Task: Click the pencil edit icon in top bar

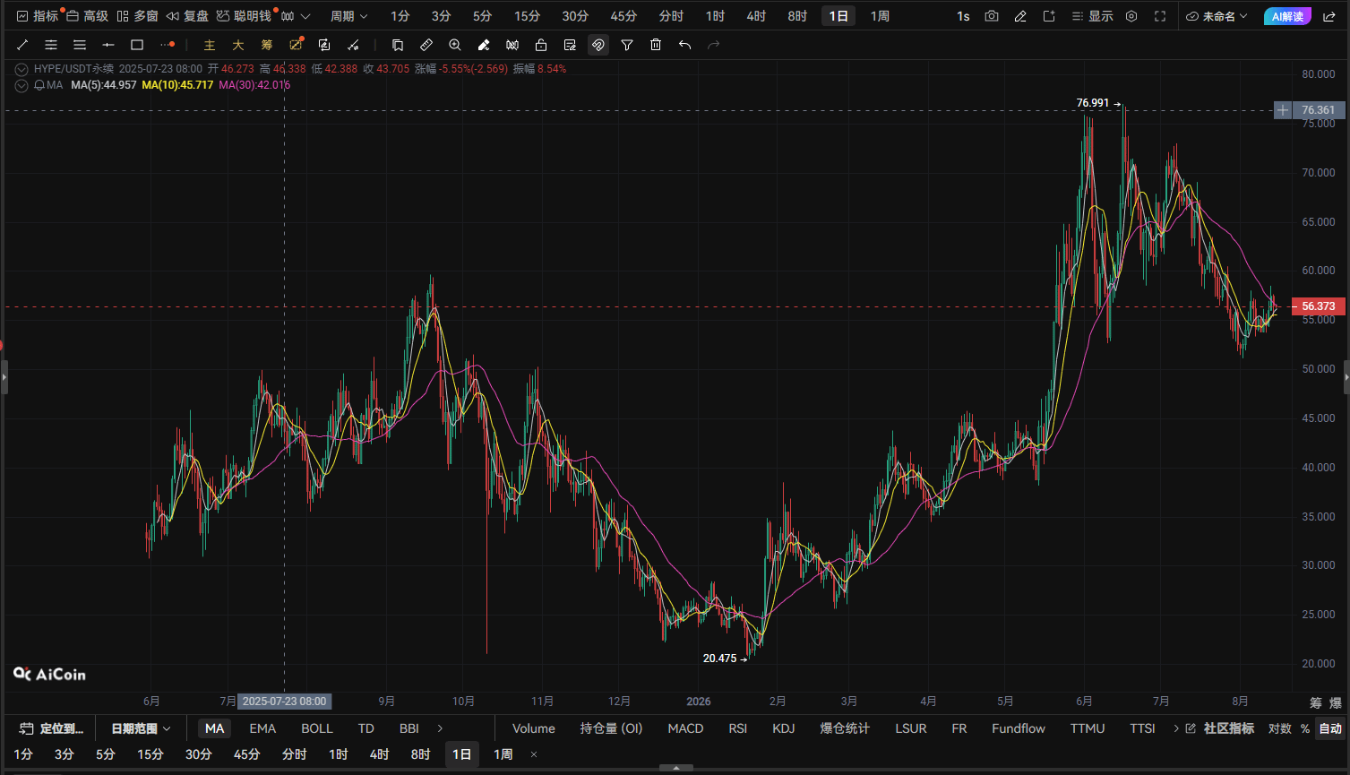Action: click(x=1020, y=16)
